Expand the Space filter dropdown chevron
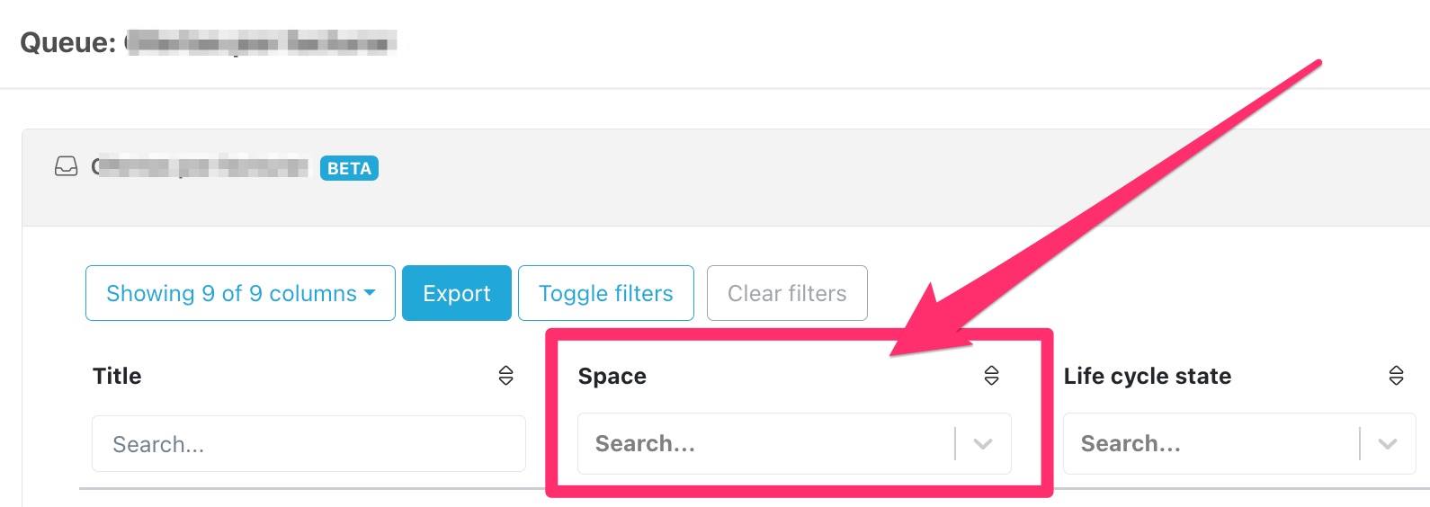The image size is (1430, 507). pos(983,444)
